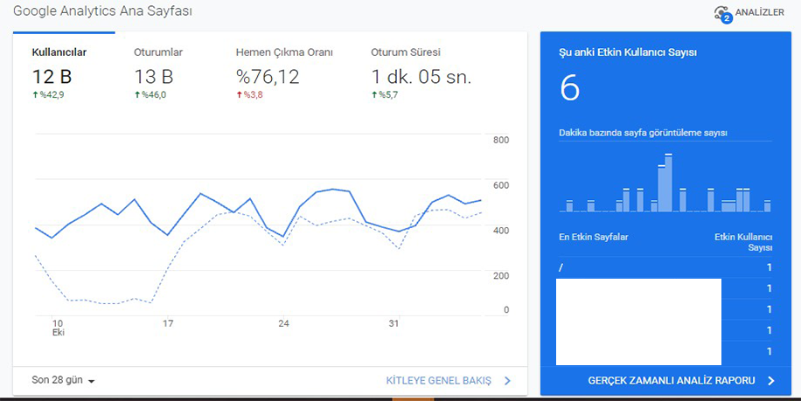Click the %5,7 duration change indicator
801x401 pixels.
click(x=385, y=94)
